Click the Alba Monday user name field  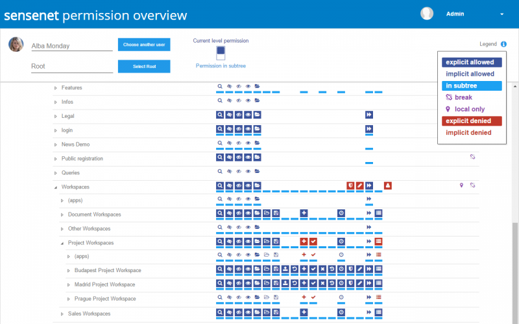(x=72, y=46)
